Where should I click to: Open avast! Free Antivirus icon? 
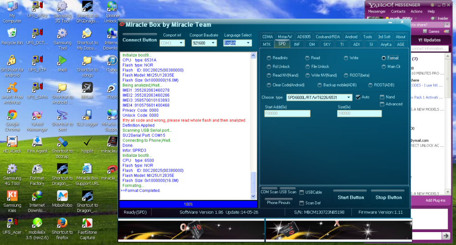[x=12, y=93]
